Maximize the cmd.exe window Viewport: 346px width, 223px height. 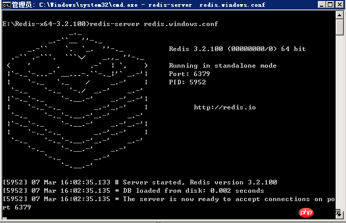330,4
